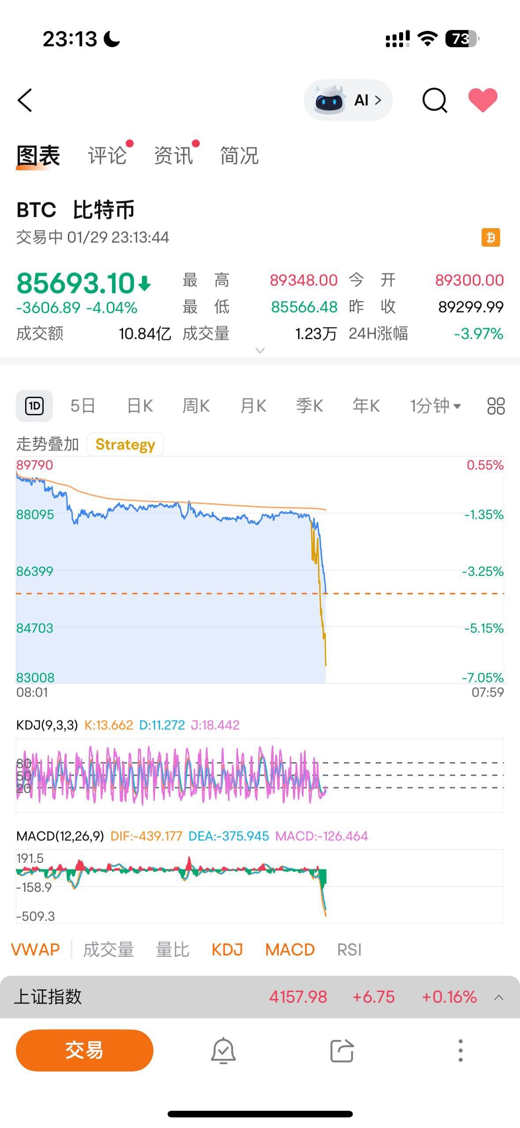Open the chart layout grid icon
520x1128 pixels.
(x=496, y=406)
